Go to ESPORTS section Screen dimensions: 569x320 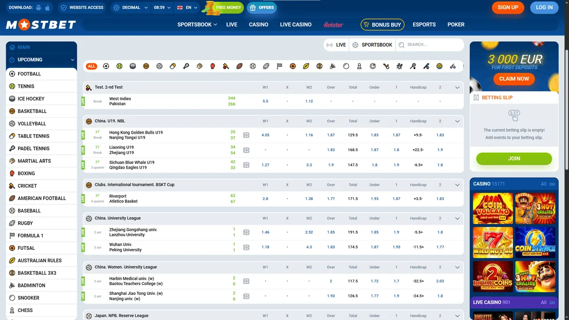tap(424, 25)
